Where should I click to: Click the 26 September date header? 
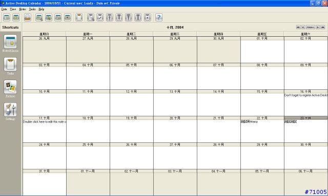tap(45, 38)
